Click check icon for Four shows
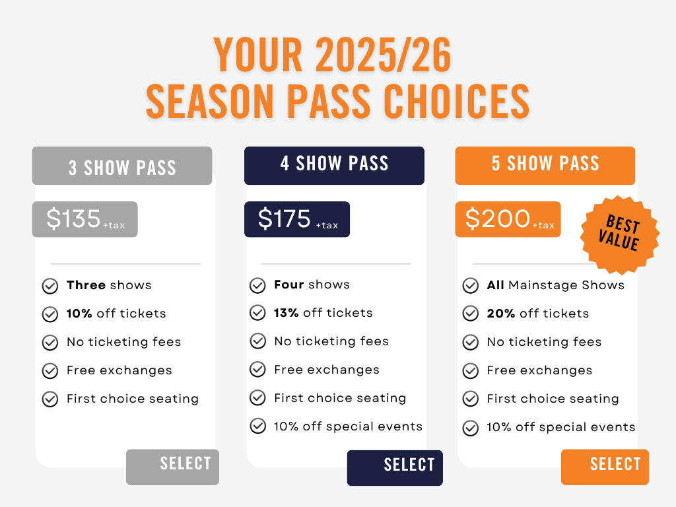676x507 pixels. point(258,285)
